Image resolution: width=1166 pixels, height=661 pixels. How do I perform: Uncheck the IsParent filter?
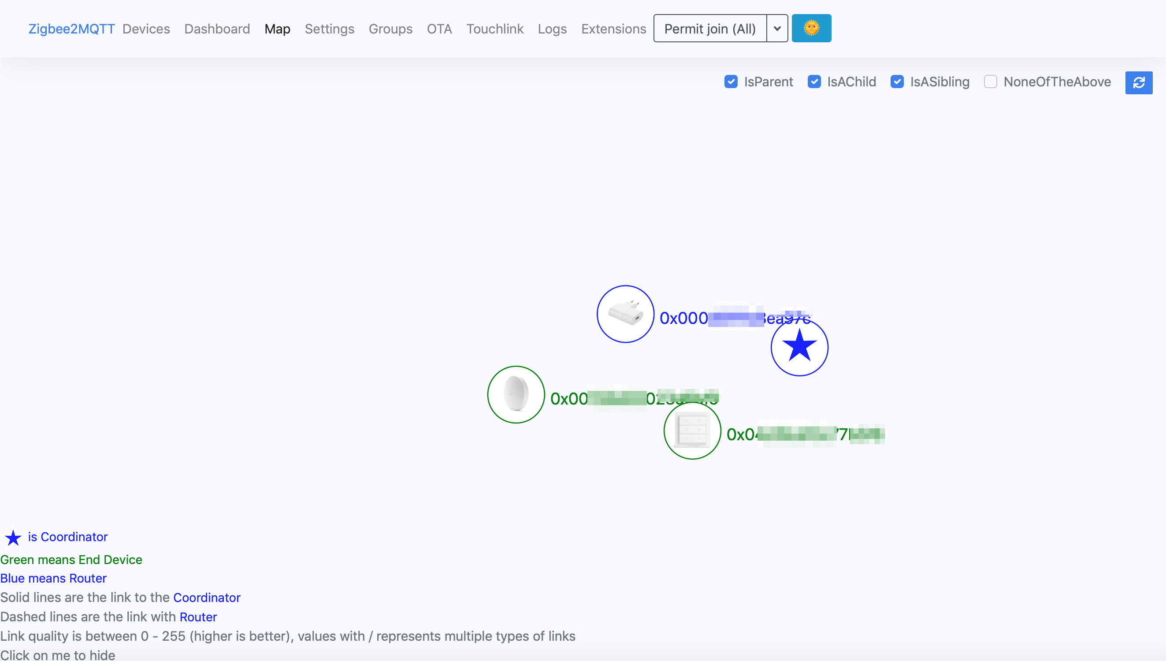(x=731, y=82)
